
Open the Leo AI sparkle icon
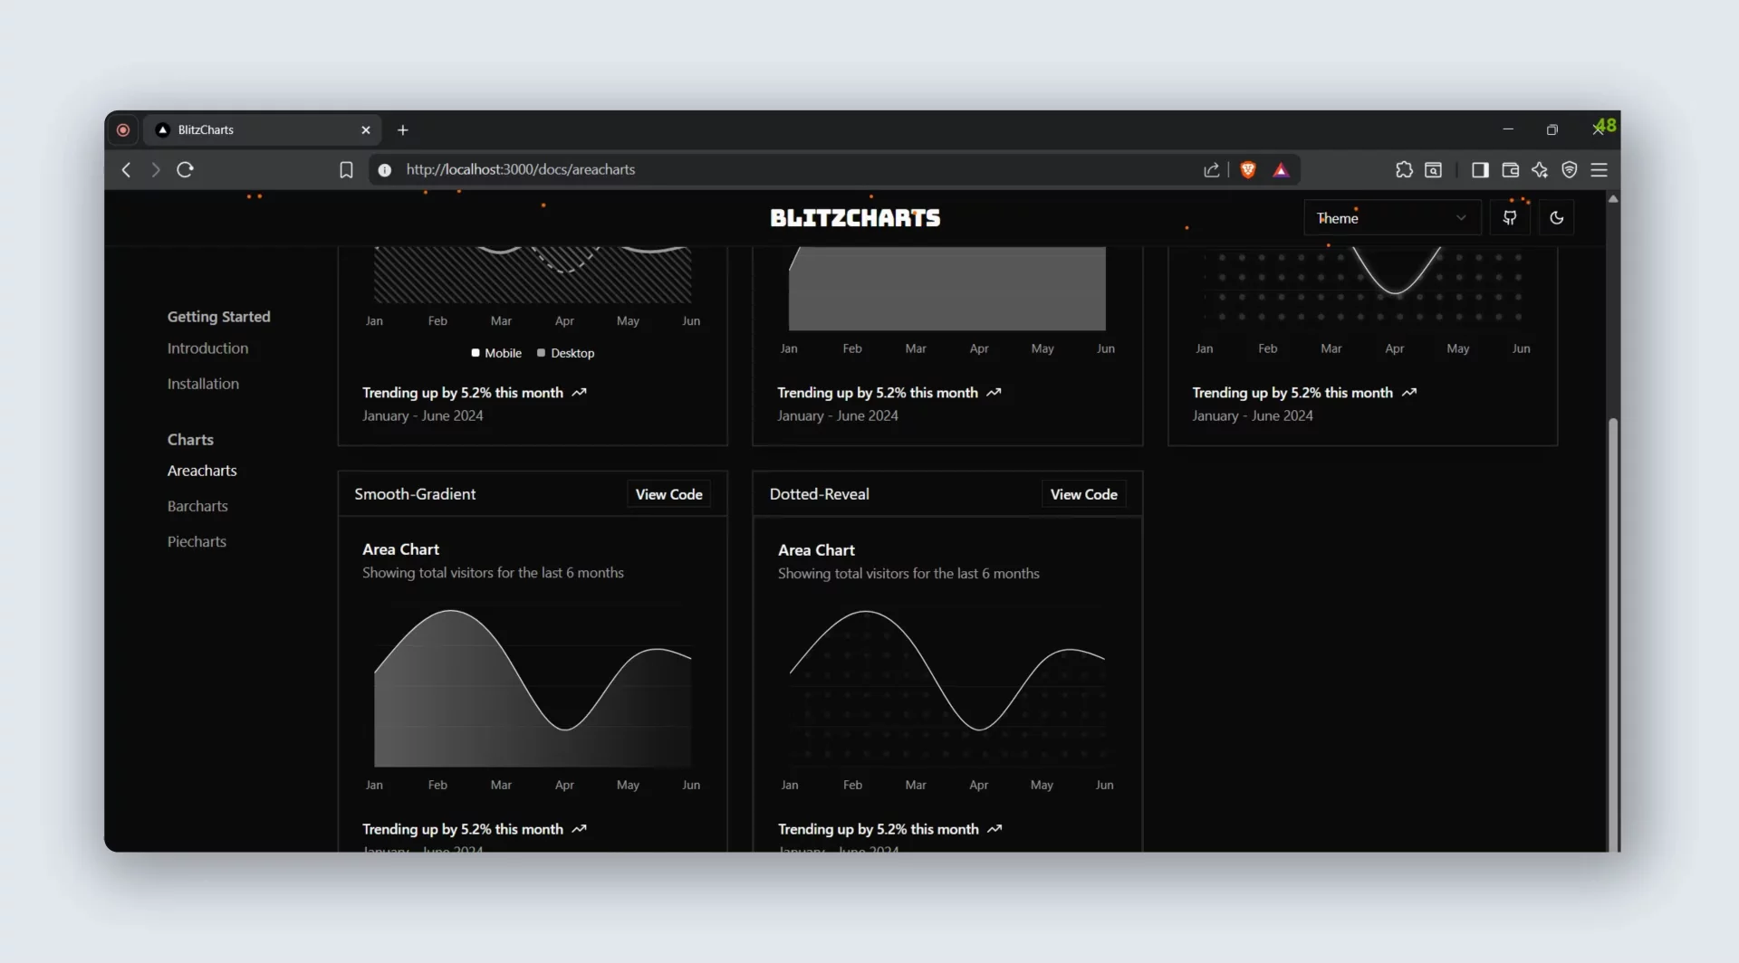coord(1540,169)
